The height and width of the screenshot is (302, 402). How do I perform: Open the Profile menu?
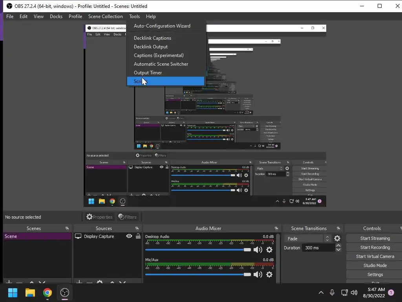point(75,17)
